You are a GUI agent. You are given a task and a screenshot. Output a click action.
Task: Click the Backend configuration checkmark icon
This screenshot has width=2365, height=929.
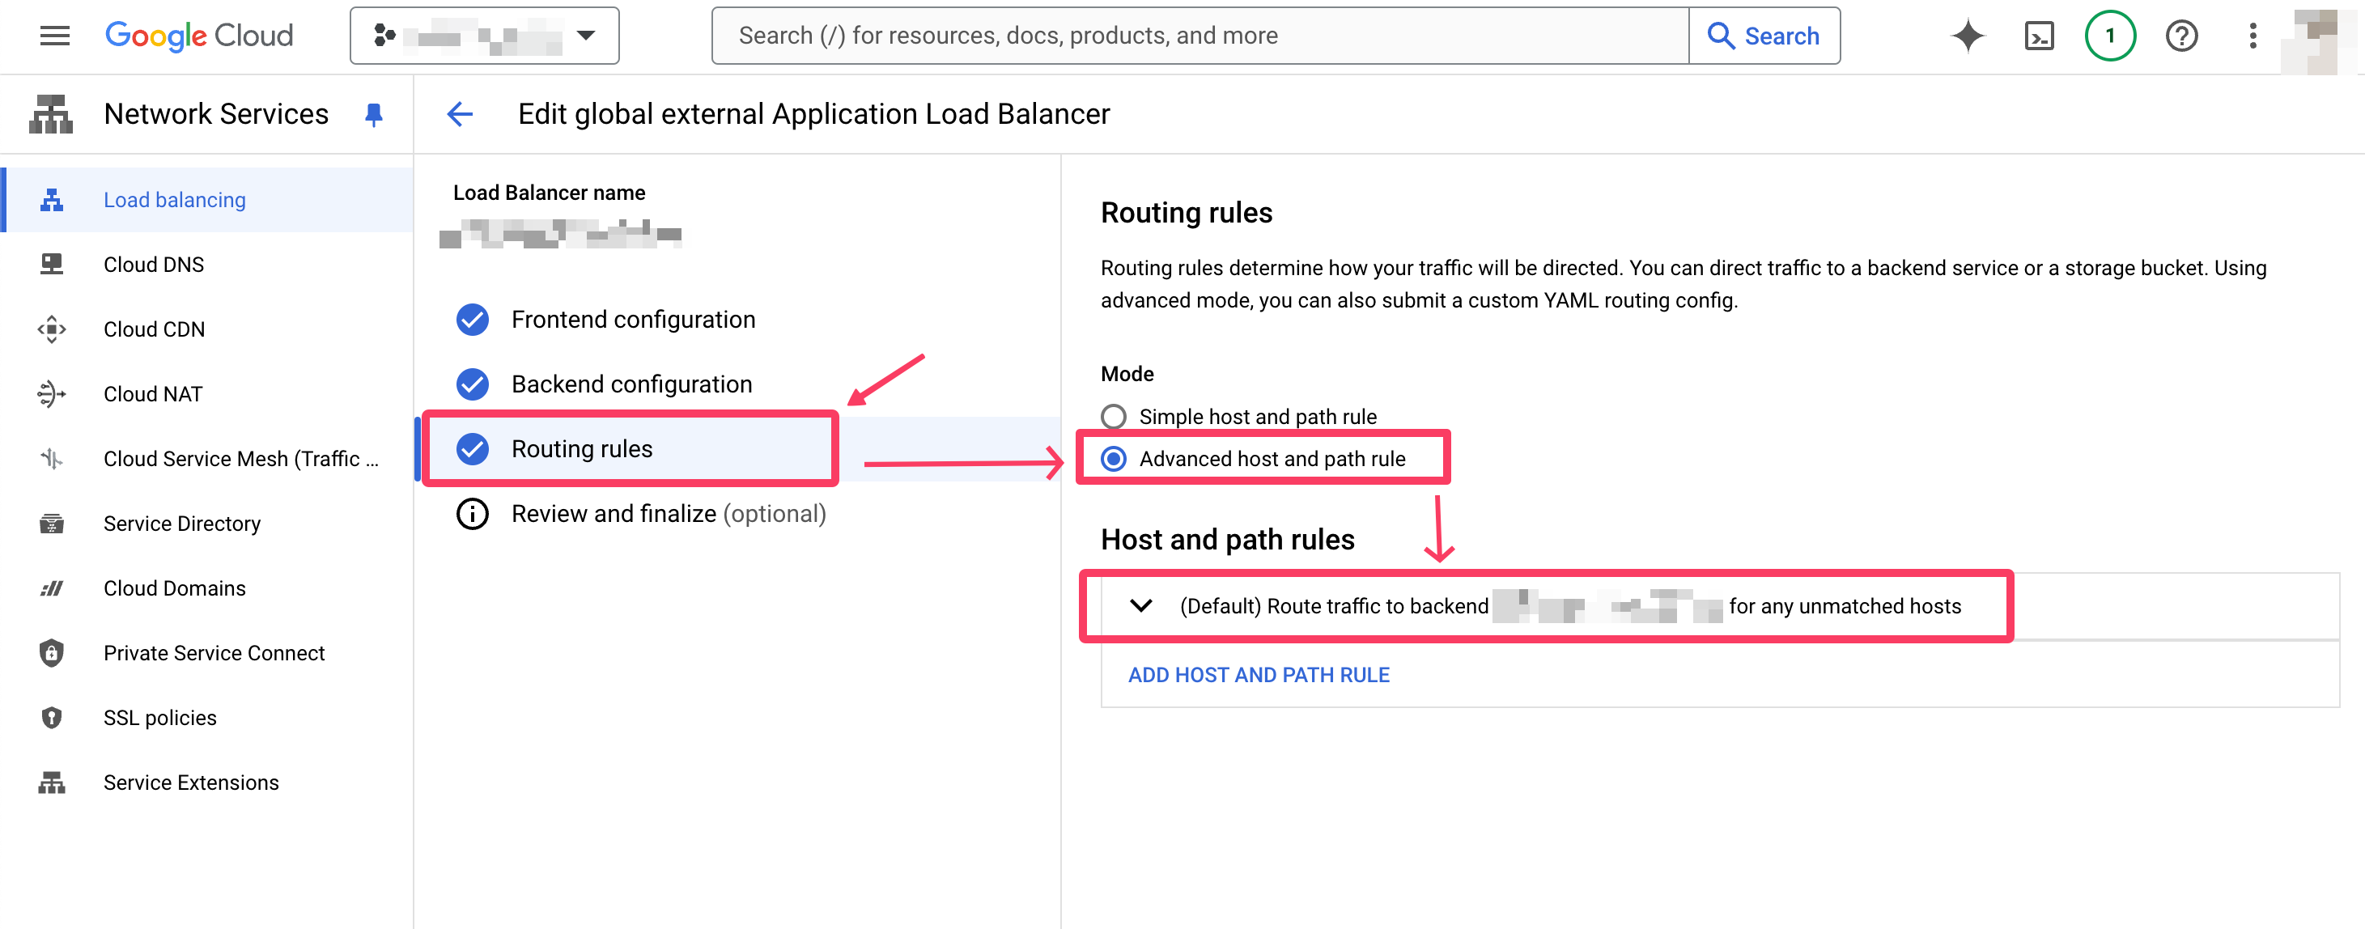[473, 384]
